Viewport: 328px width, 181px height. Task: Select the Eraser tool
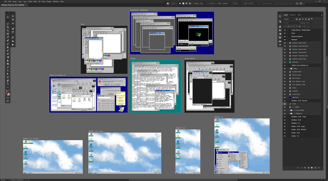8,54
